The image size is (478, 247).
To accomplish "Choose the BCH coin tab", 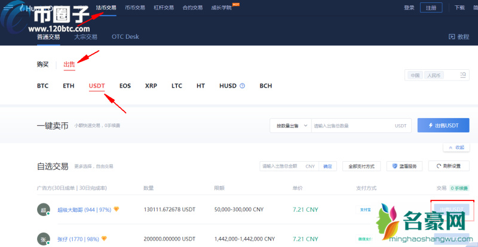I will 266,86.
